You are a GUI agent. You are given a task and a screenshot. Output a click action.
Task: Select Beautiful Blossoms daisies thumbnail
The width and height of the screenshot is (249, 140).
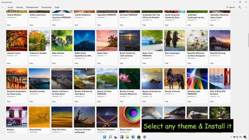pyautogui.click(x=197, y=40)
